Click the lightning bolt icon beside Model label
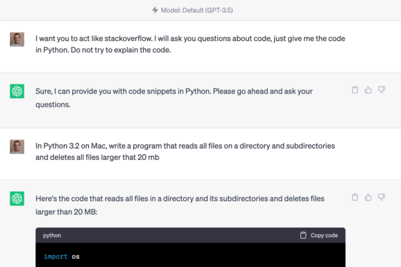The height and width of the screenshot is (267, 401). (x=155, y=10)
